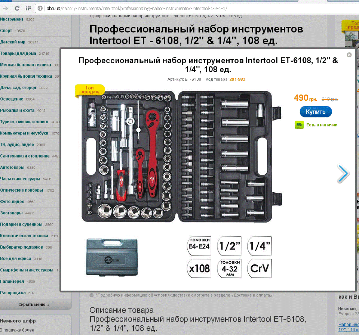Click the головки 4-32 мм spec icon
This screenshot has height=335, width=359.
[x=229, y=269]
